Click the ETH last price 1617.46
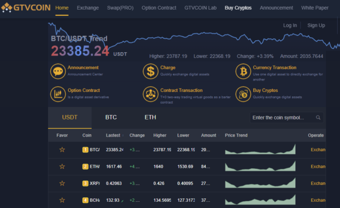 point(114,167)
